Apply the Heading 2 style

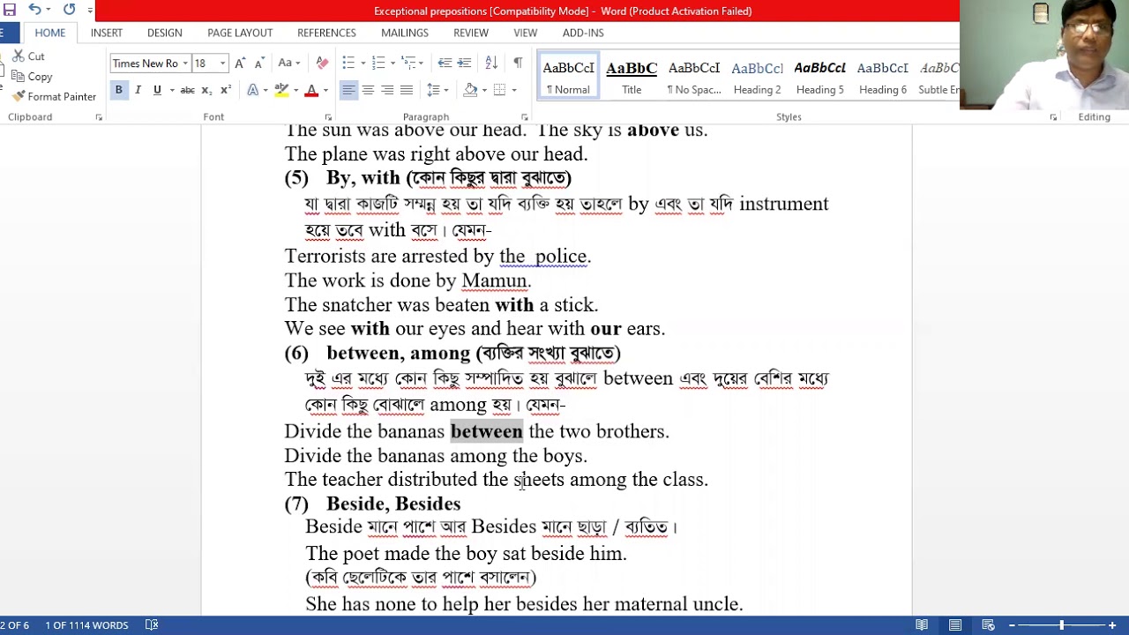757,76
